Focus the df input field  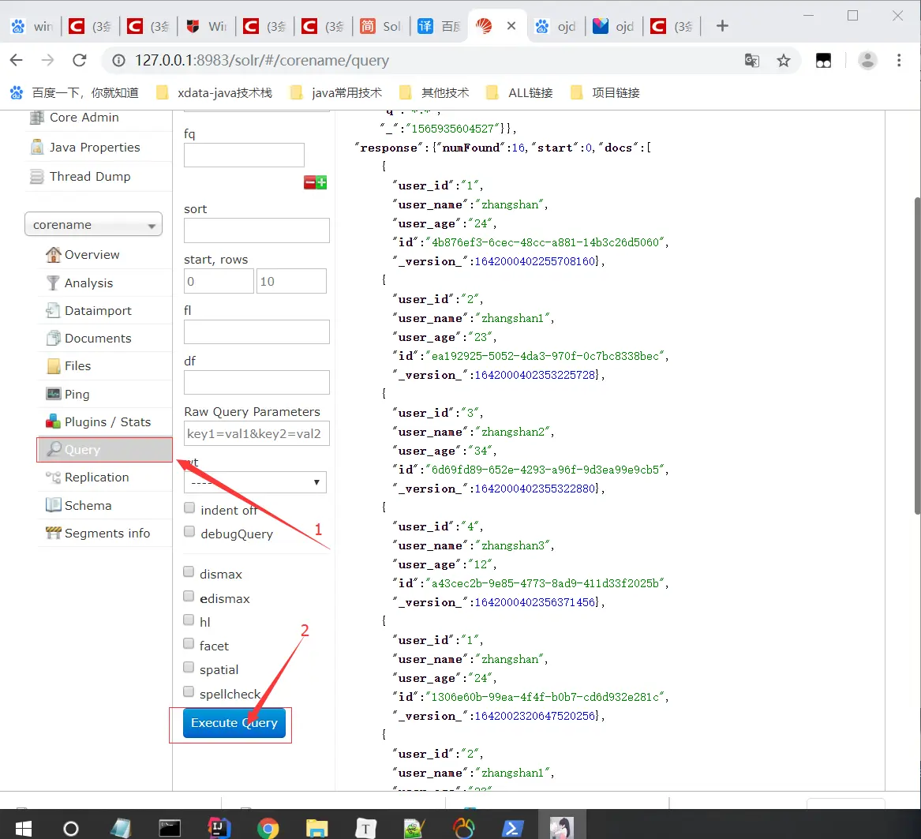[256, 383]
